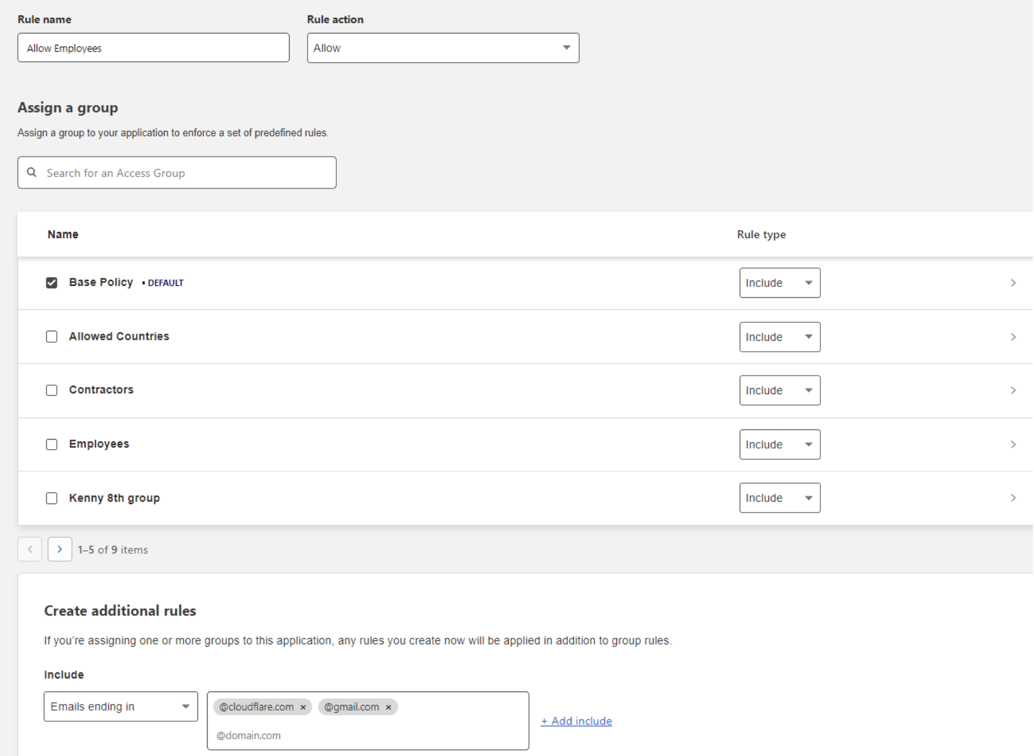The image size is (1034, 756).
Task: Enable the Allowed Countries group
Action: [51, 337]
